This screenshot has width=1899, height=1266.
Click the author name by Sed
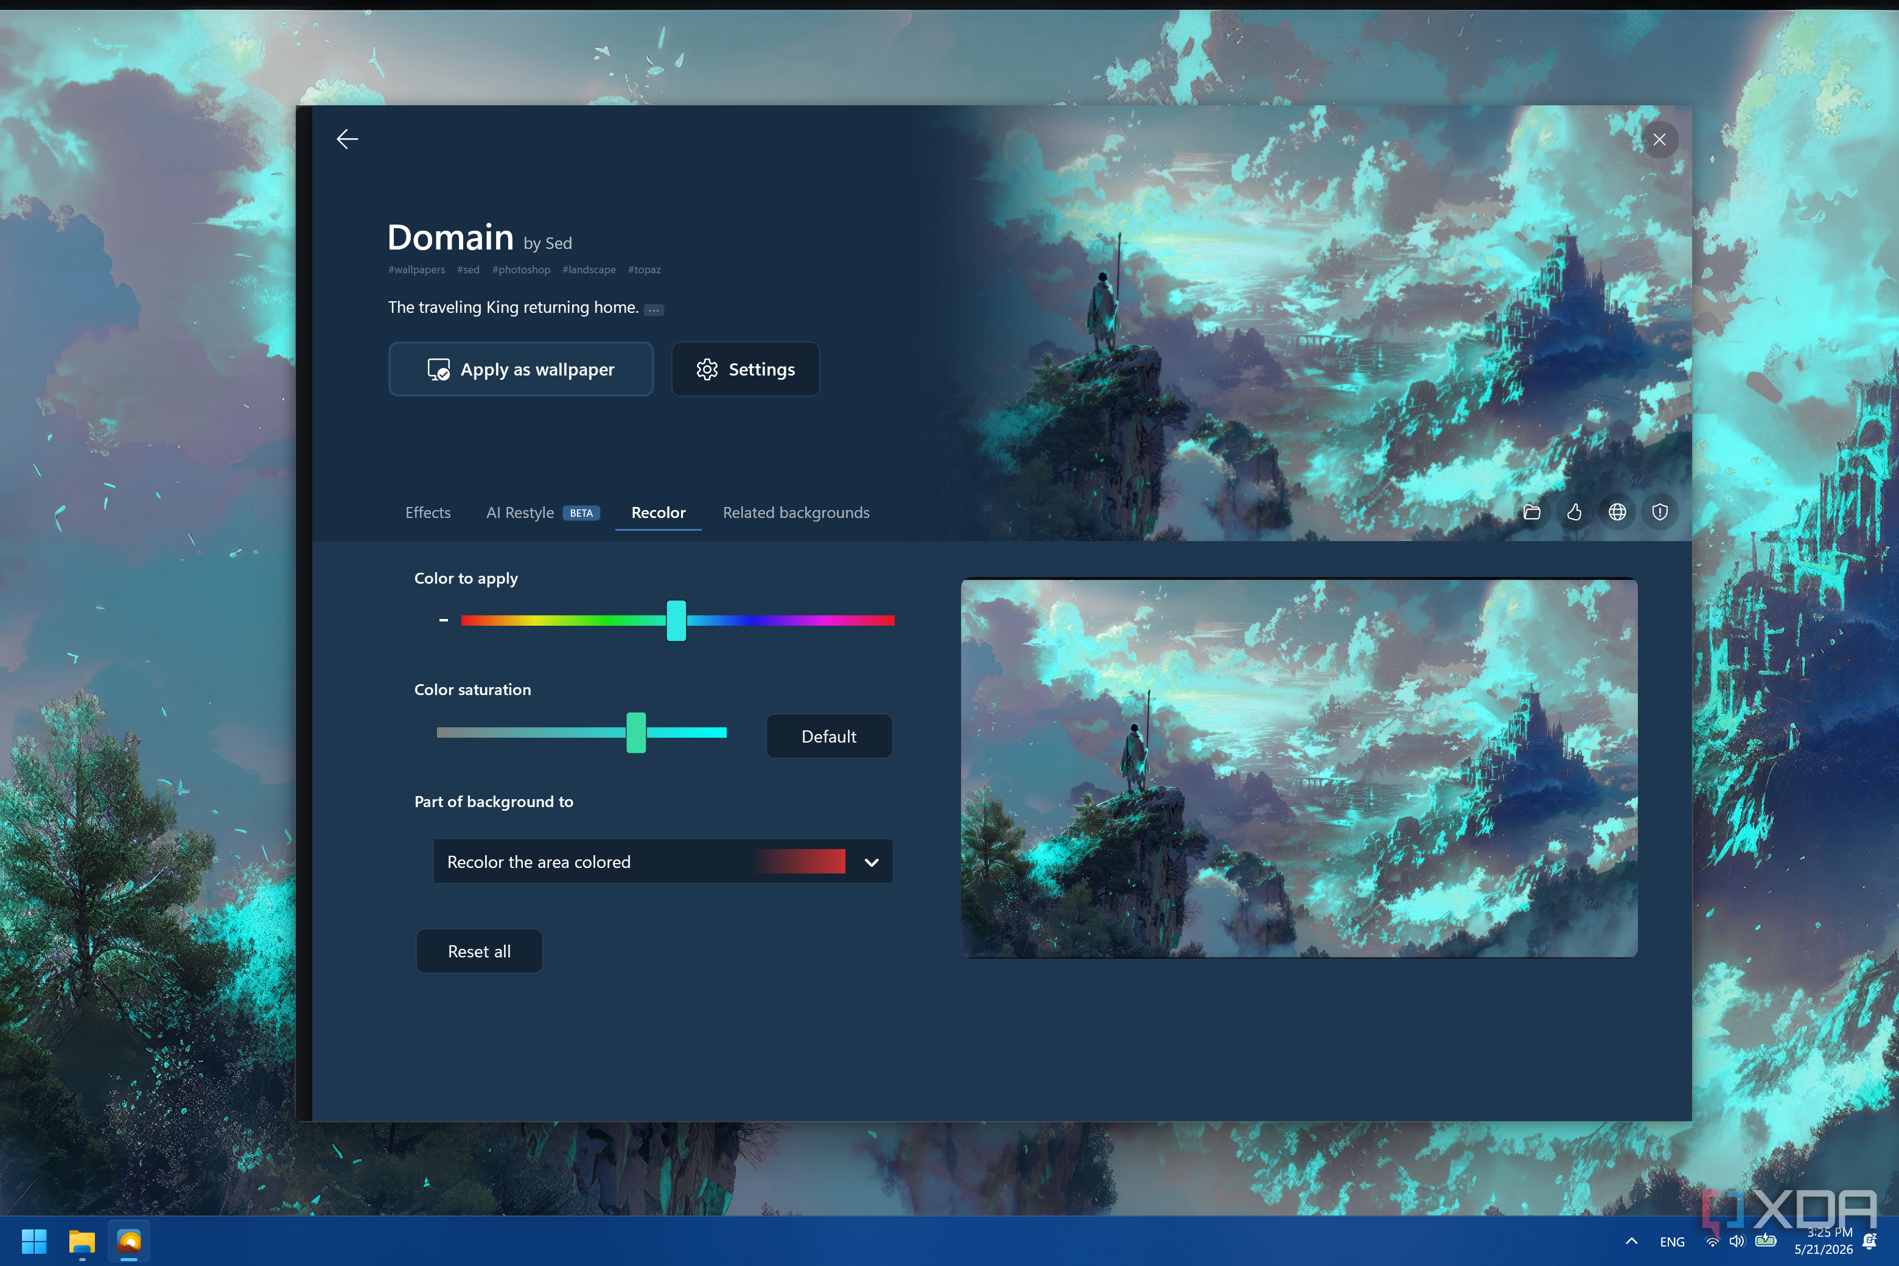(547, 243)
